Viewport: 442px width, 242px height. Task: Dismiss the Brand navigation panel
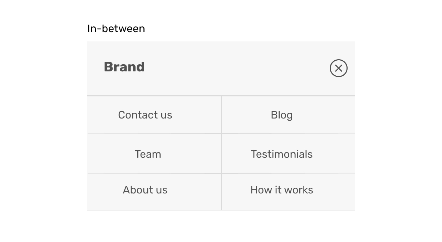point(338,68)
